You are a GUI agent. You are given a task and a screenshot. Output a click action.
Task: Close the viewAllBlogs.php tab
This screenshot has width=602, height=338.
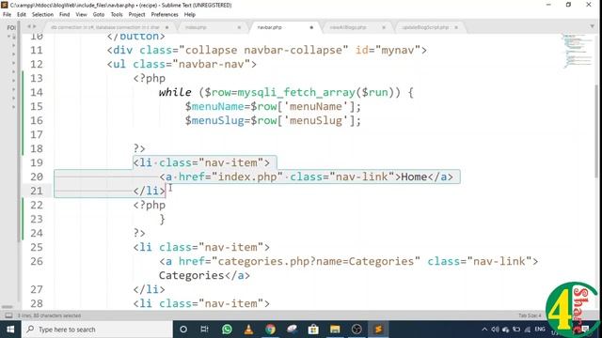384,27
